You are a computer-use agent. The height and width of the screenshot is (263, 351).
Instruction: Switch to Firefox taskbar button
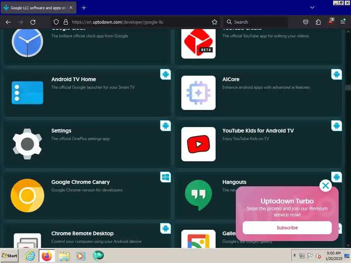(47, 255)
